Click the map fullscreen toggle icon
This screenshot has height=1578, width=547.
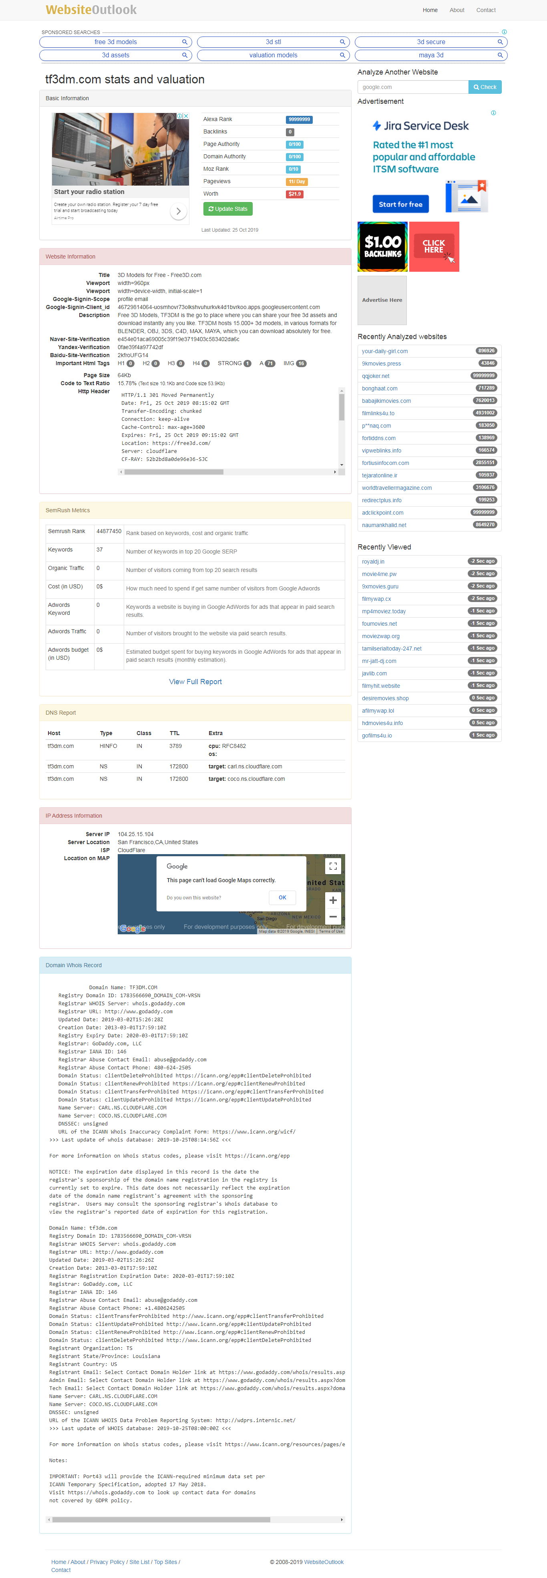point(333,866)
